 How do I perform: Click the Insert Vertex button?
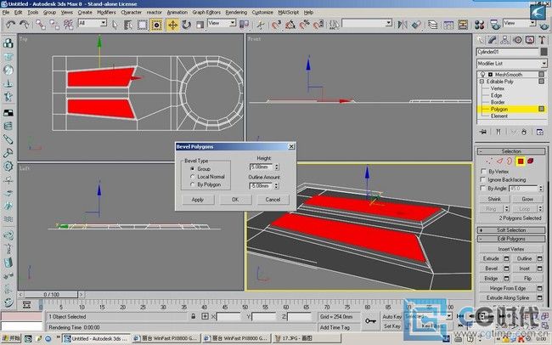click(510, 249)
